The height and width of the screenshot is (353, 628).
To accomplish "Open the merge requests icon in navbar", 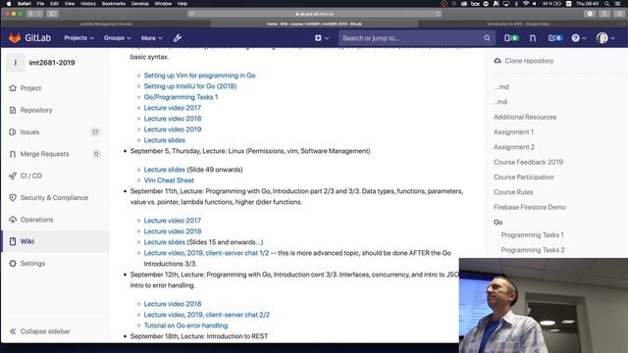I will [x=533, y=38].
